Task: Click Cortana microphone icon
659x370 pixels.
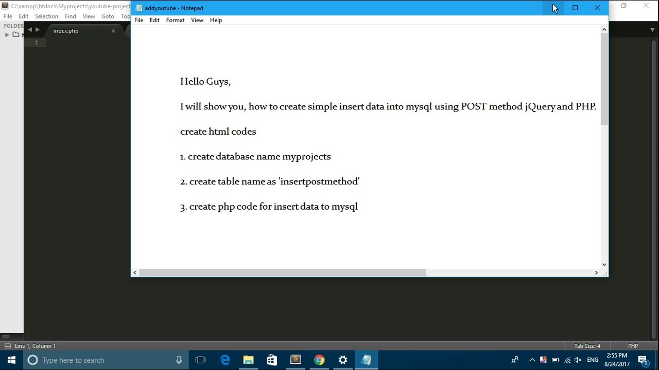Action: coord(179,360)
